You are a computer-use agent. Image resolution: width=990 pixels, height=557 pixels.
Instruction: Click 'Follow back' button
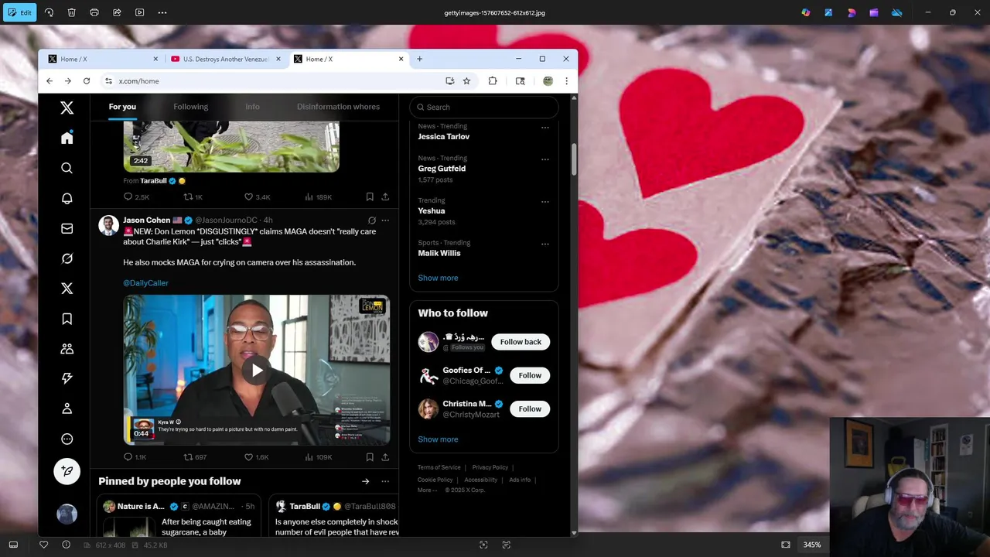tap(521, 342)
